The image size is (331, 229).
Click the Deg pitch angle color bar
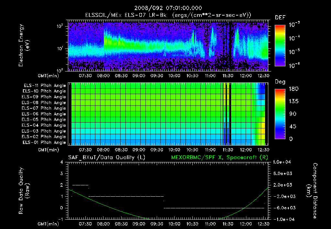(x=280, y=114)
